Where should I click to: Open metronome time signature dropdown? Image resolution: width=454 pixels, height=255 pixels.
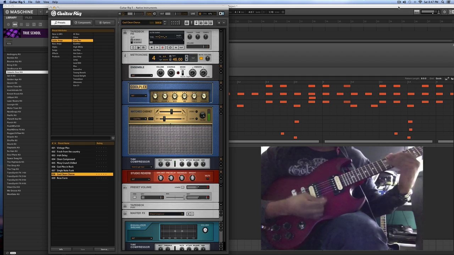(x=170, y=56)
